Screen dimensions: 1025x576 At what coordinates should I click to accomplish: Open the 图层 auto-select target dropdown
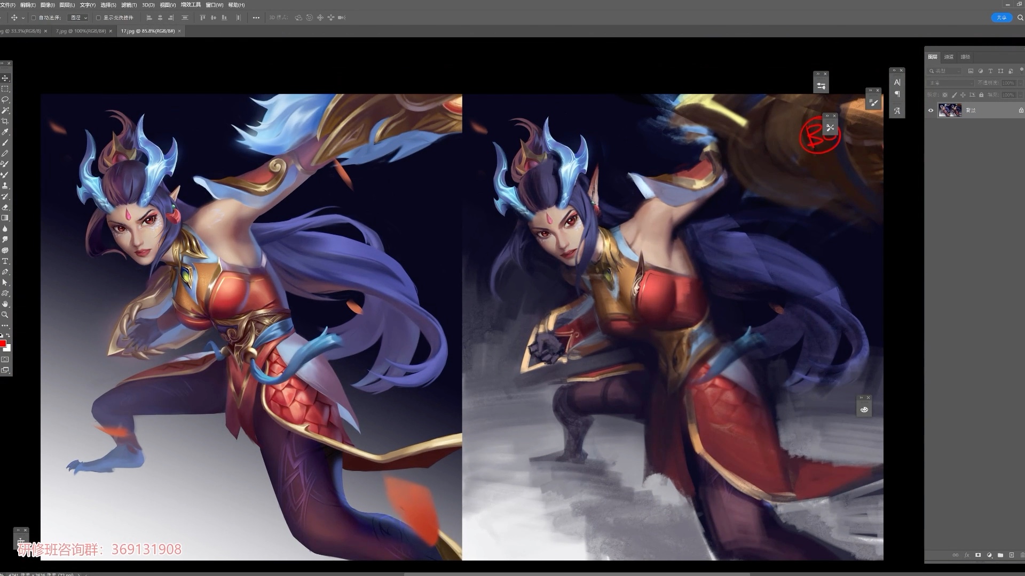click(x=79, y=18)
